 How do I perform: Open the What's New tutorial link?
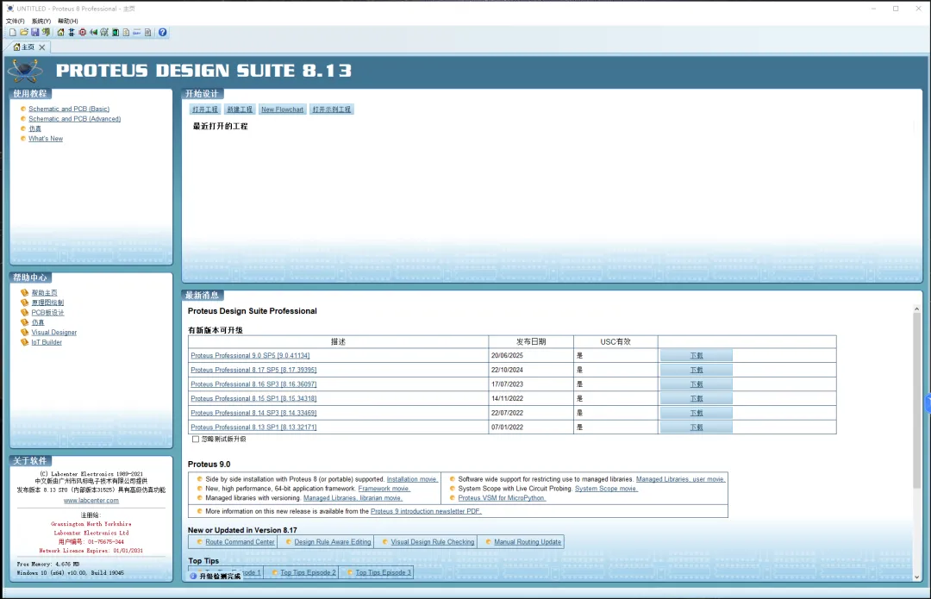pyautogui.click(x=46, y=138)
